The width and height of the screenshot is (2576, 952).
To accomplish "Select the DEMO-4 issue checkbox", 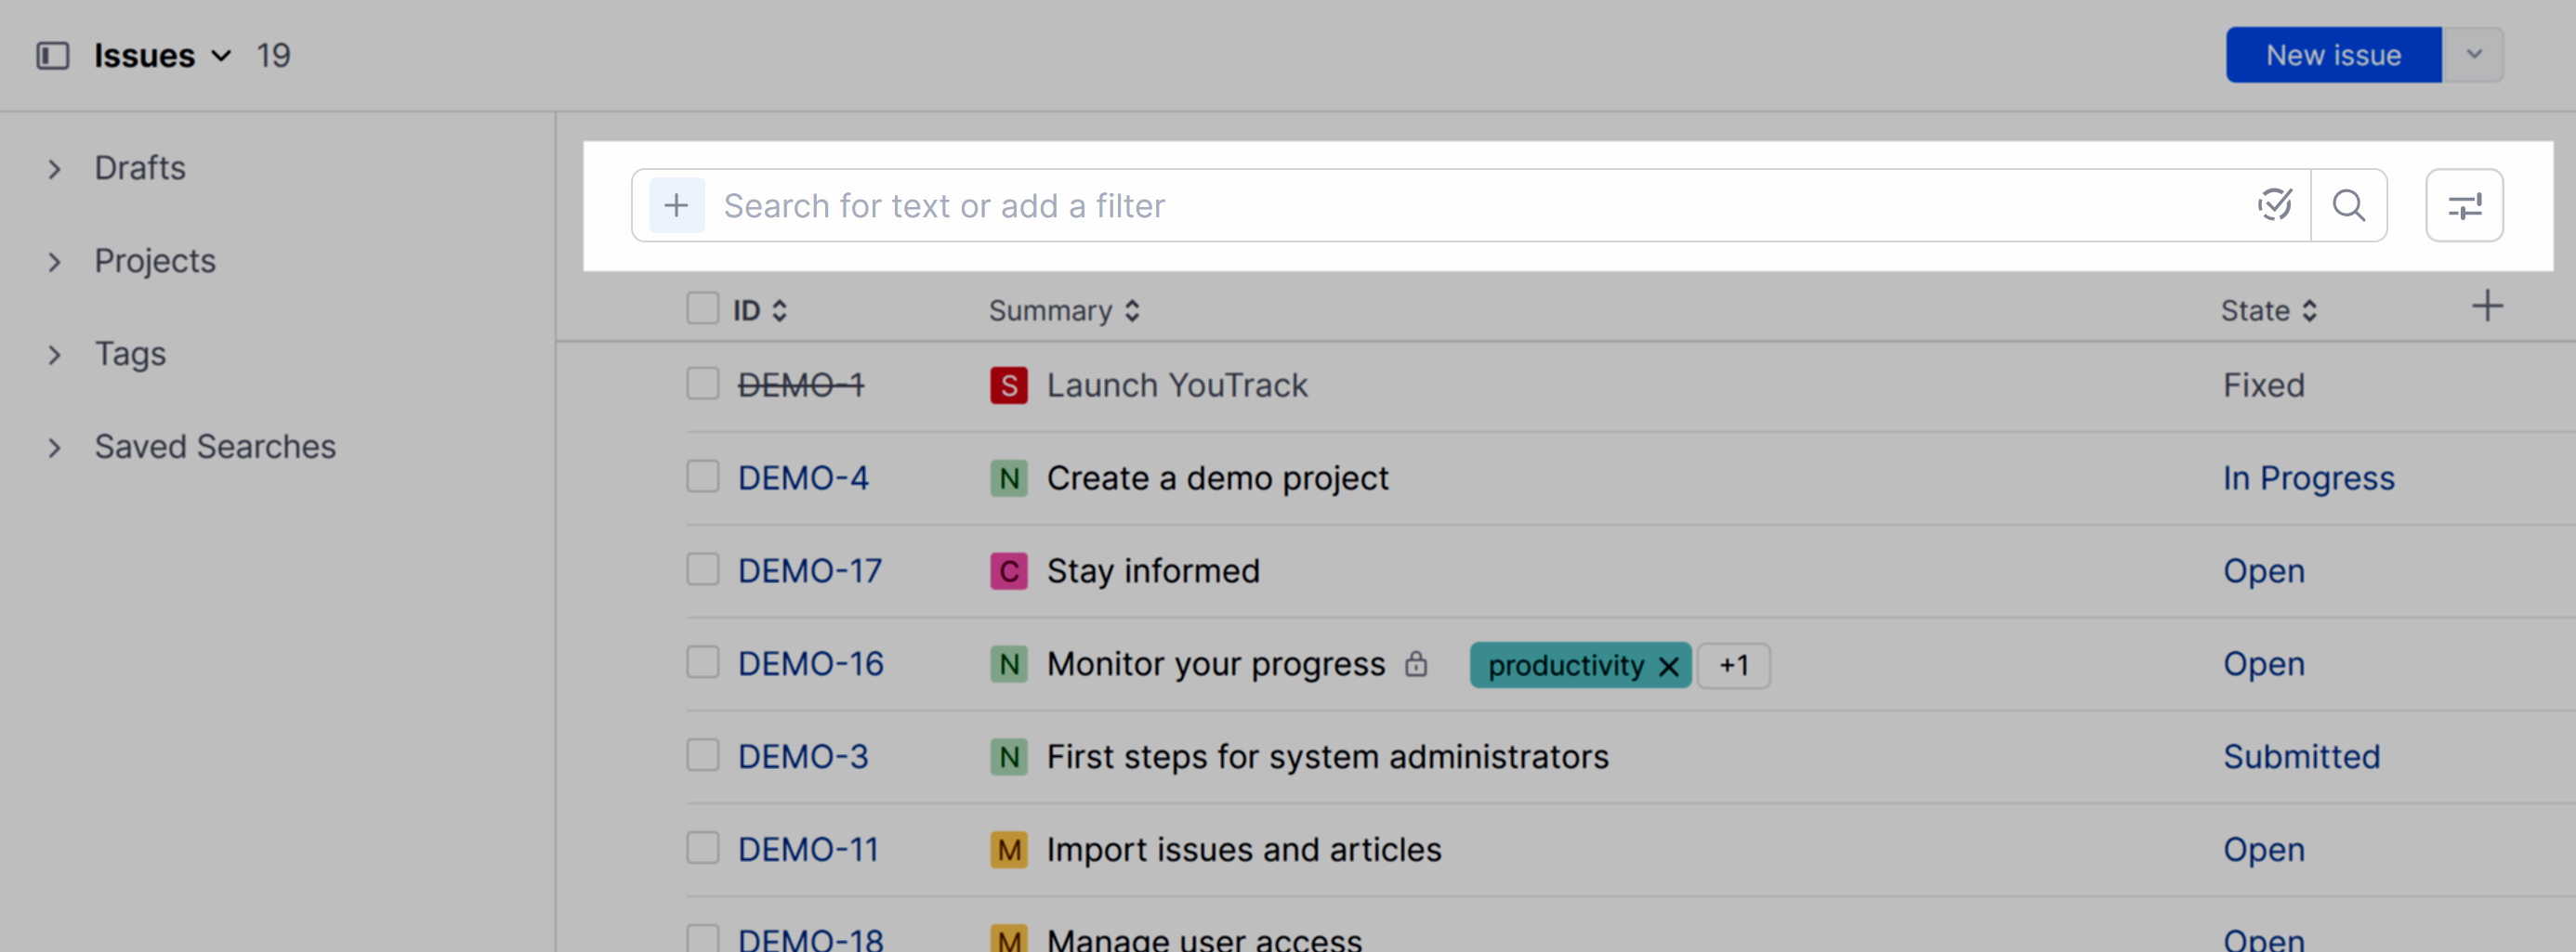I will [x=702, y=477].
